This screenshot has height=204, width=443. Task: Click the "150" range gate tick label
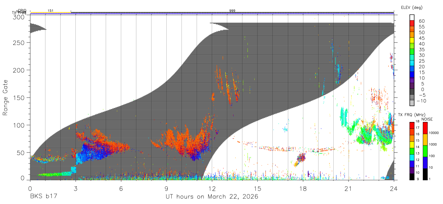coord(19,98)
